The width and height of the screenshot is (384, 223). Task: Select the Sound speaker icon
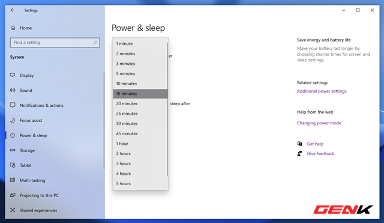point(13,90)
